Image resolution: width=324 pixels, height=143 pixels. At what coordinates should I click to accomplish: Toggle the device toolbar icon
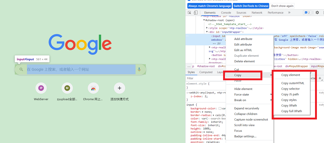point(195,13)
